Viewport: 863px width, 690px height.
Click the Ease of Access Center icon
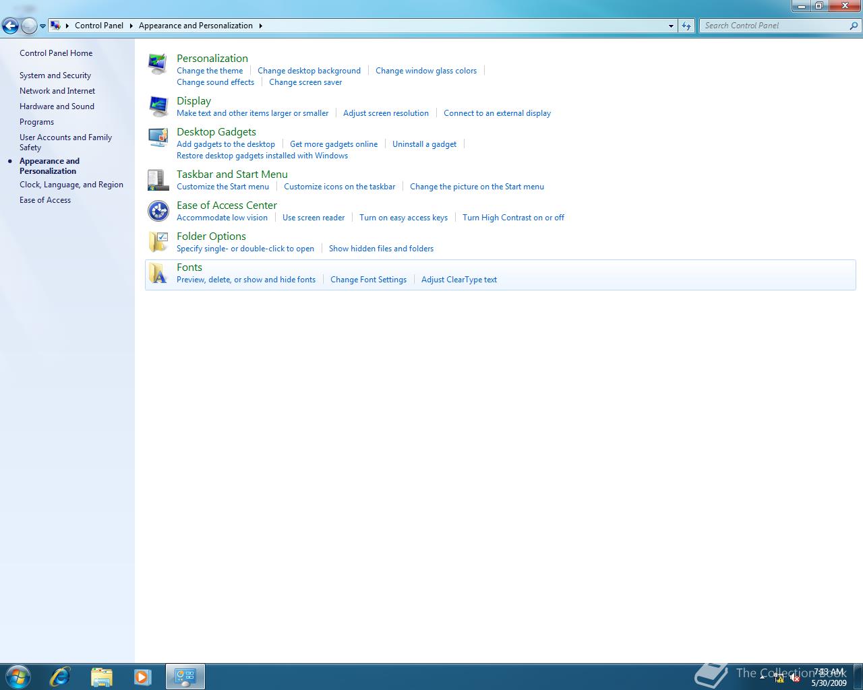(x=158, y=211)
